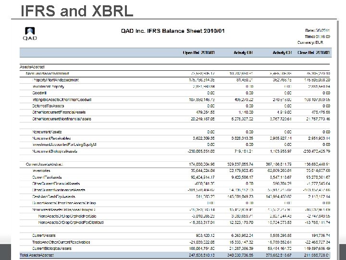346x260 pixels.
Task: Select OtherNoncurrentFinancialAssets open balance 479,254.58
Action: pyautogui.click(x=205, y=112)
